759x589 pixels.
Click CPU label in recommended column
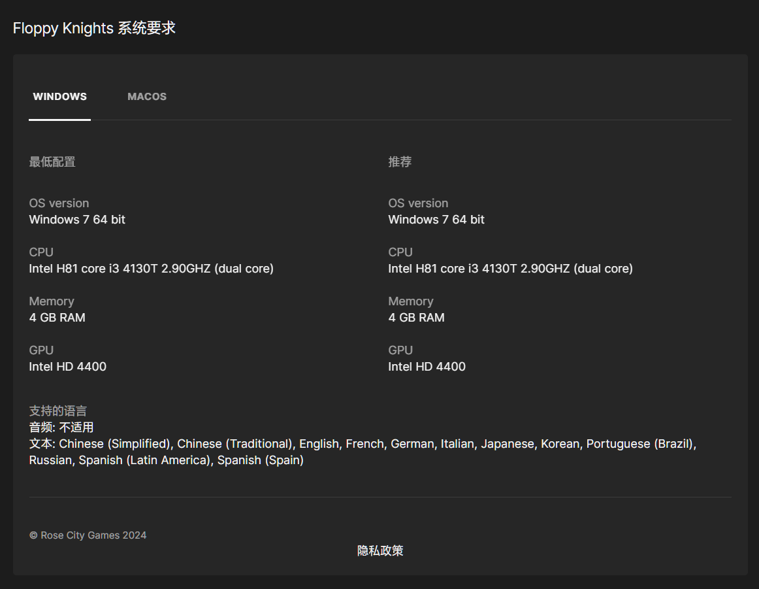click(x=400, y=252)
